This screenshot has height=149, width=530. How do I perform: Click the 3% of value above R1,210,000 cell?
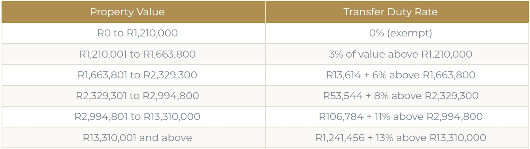(x=397, y=54)
